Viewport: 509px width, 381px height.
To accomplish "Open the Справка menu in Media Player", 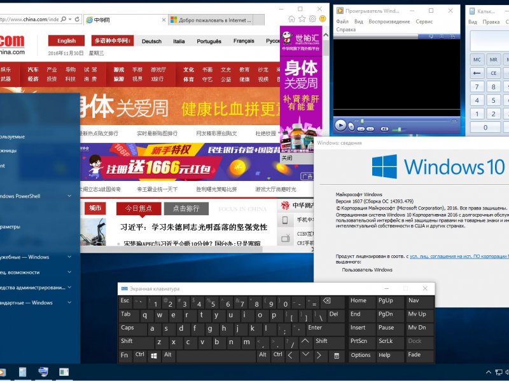I will click(345, 29).
